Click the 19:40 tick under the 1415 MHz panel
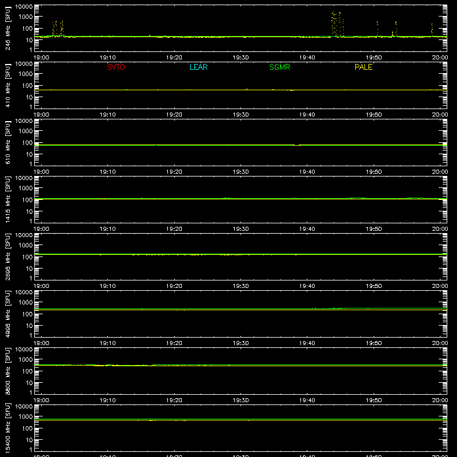457x457 pixels. (x=307, y=229)
